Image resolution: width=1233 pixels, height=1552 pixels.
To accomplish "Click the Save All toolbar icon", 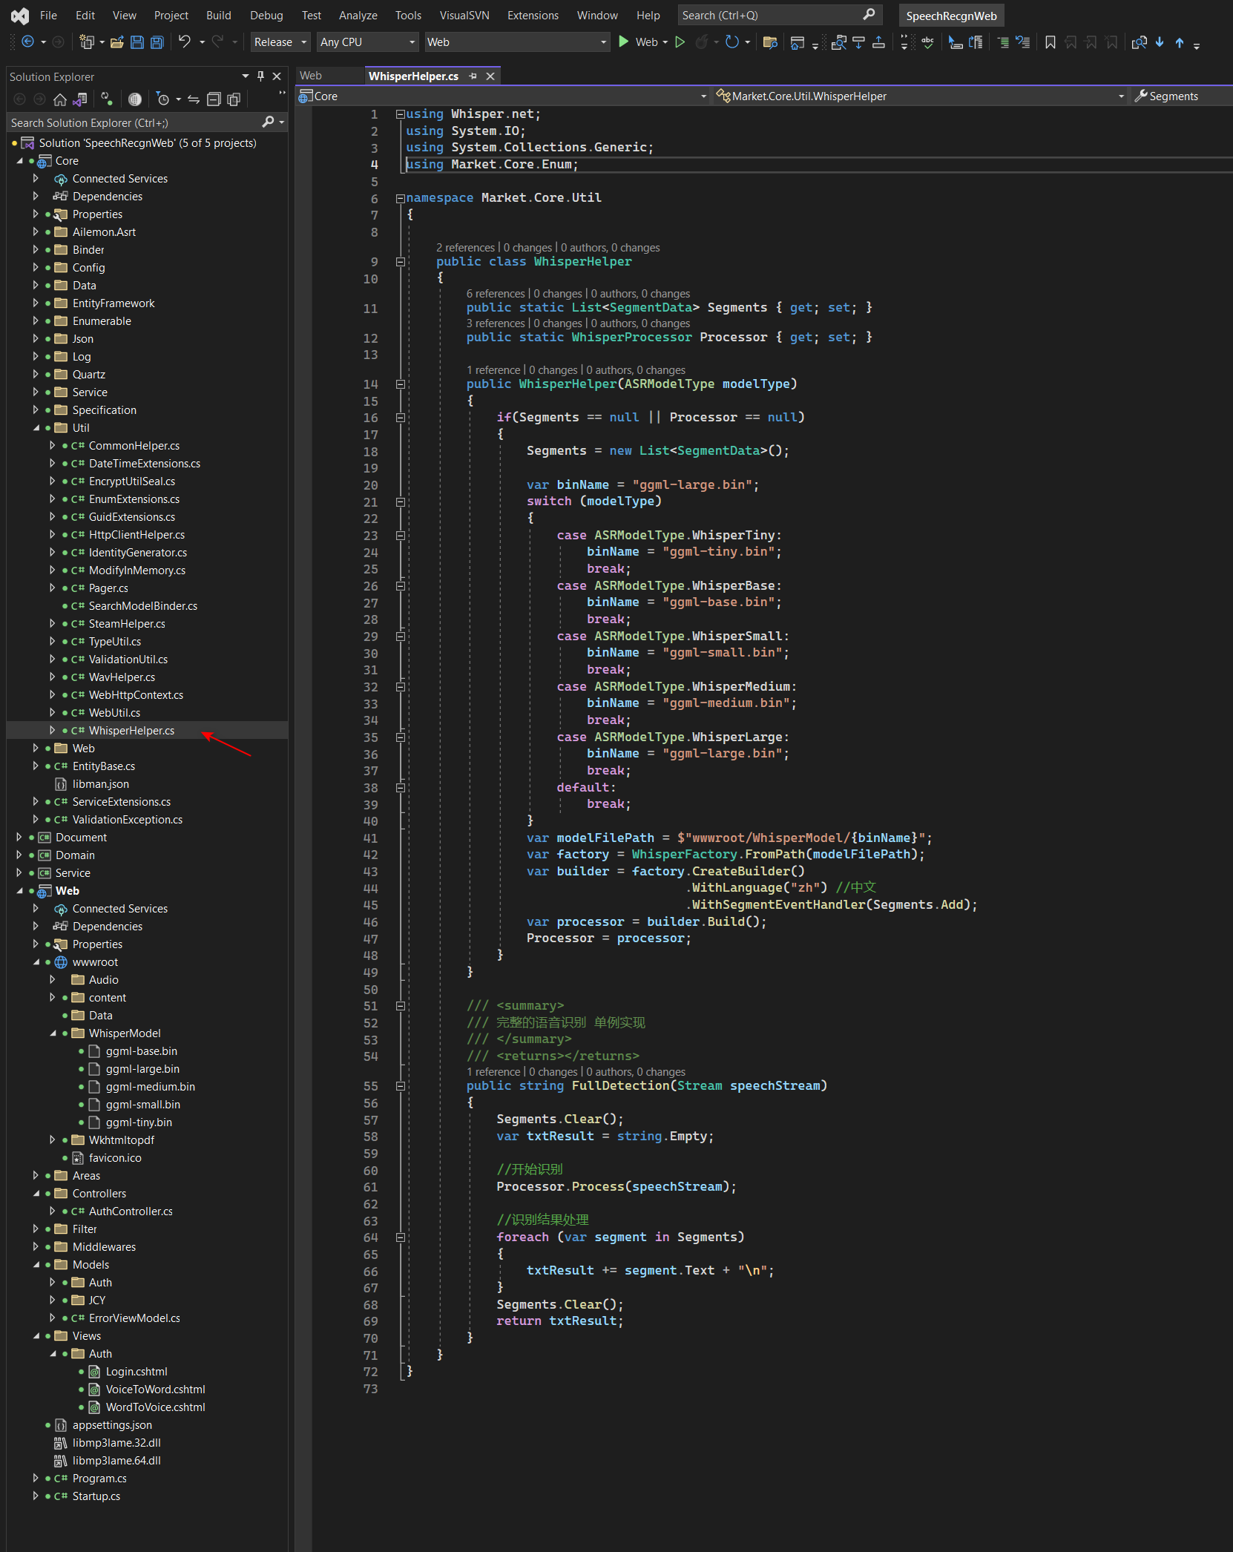I will pos(157,42).
